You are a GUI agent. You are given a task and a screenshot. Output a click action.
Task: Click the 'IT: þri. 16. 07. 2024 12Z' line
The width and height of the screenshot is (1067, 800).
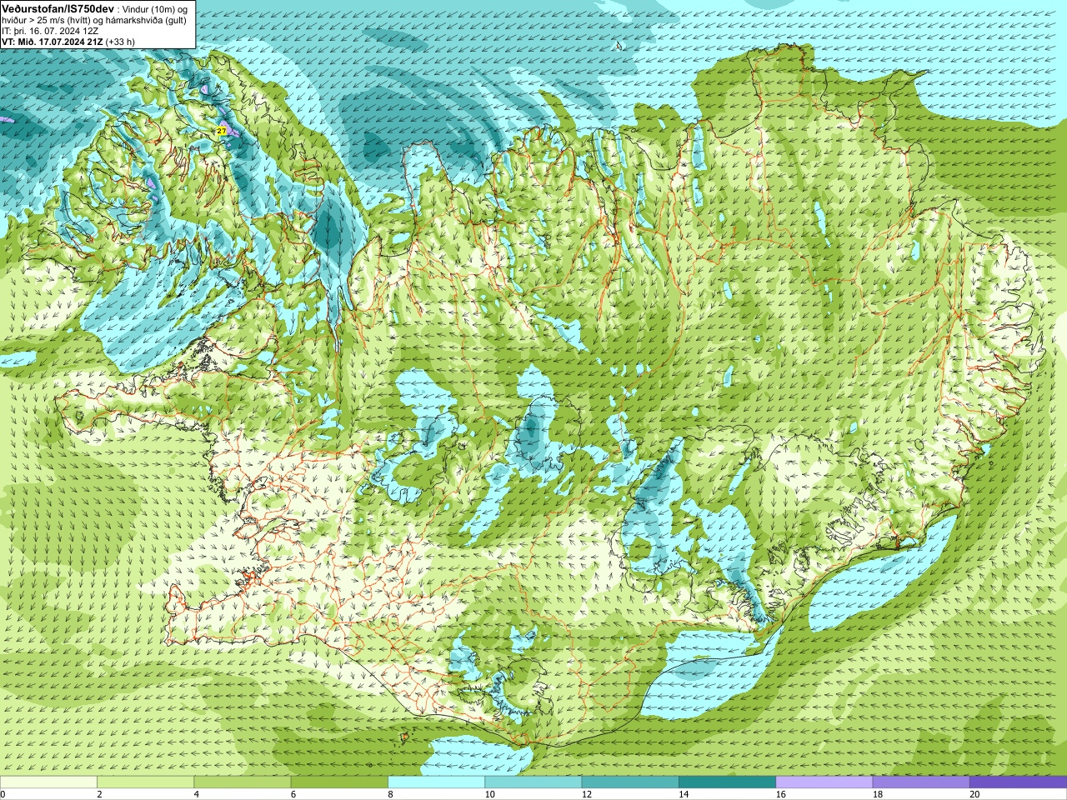[50, 30]
